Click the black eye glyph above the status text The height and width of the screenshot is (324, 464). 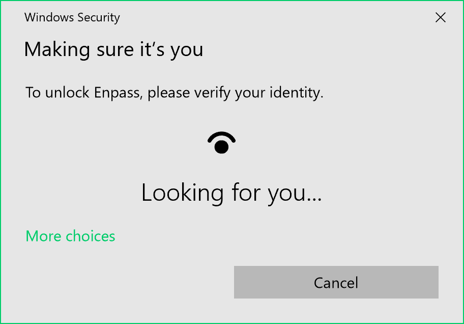[221, 143]
